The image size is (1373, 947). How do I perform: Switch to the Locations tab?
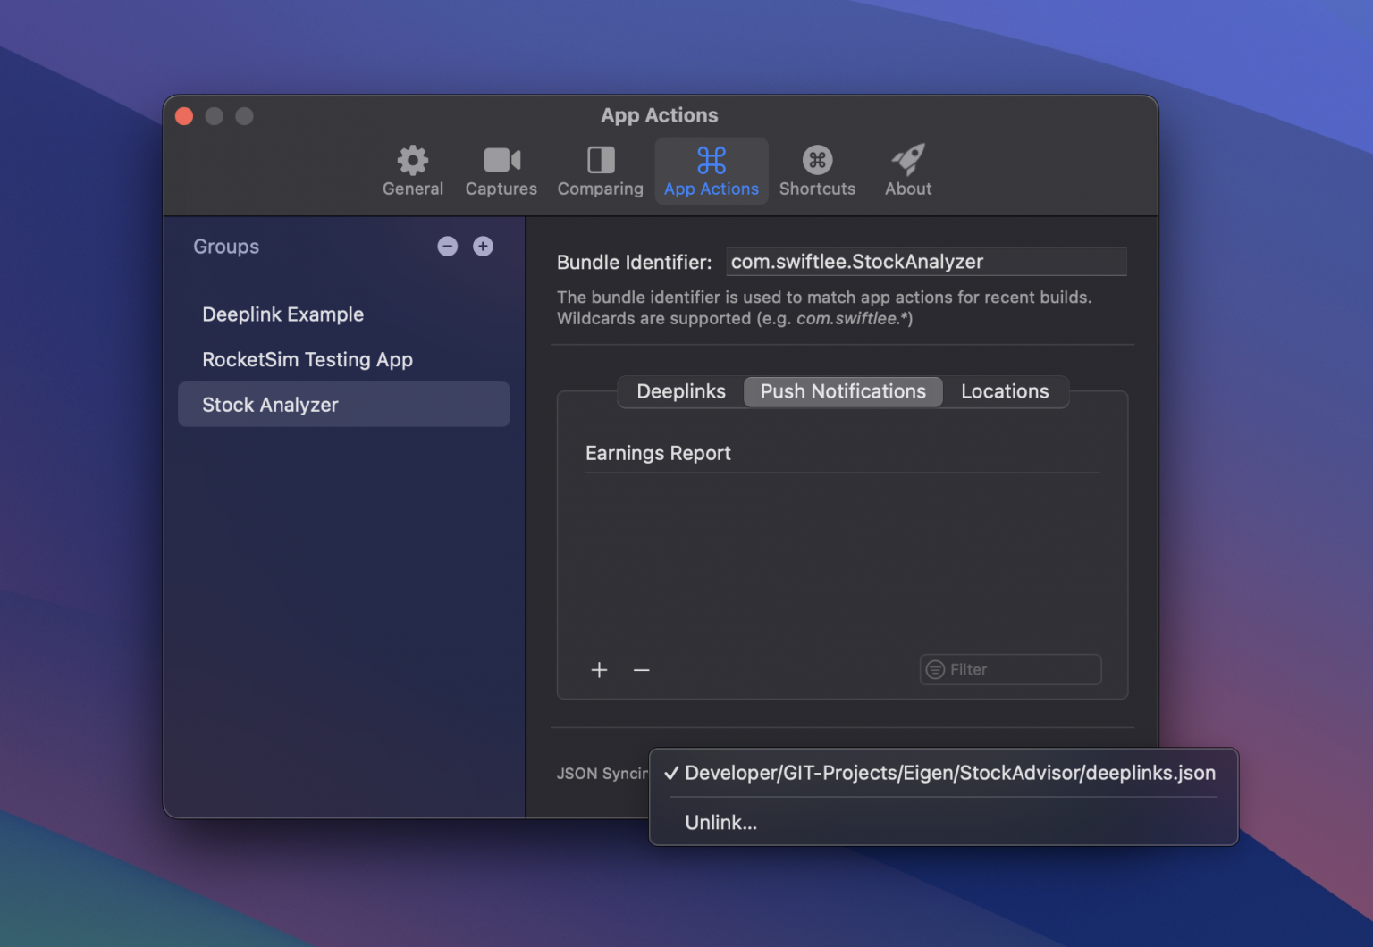[1005, 391]
